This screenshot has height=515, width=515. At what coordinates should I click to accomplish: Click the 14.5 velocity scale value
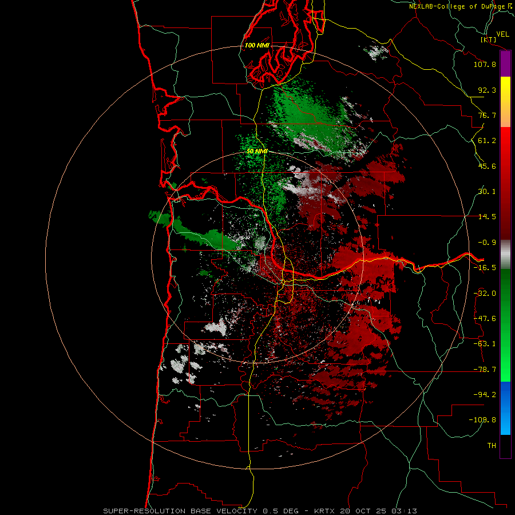487,217
